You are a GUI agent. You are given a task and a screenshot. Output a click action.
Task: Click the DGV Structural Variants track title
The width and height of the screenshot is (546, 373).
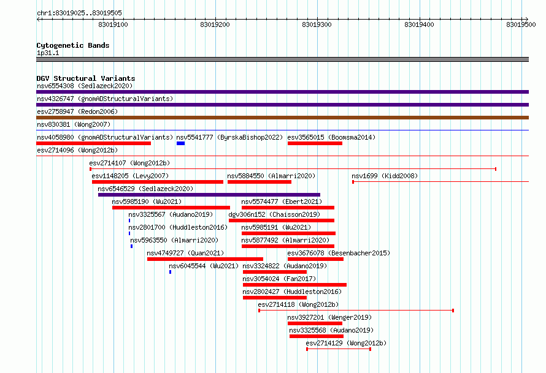(x=86, y=78)
